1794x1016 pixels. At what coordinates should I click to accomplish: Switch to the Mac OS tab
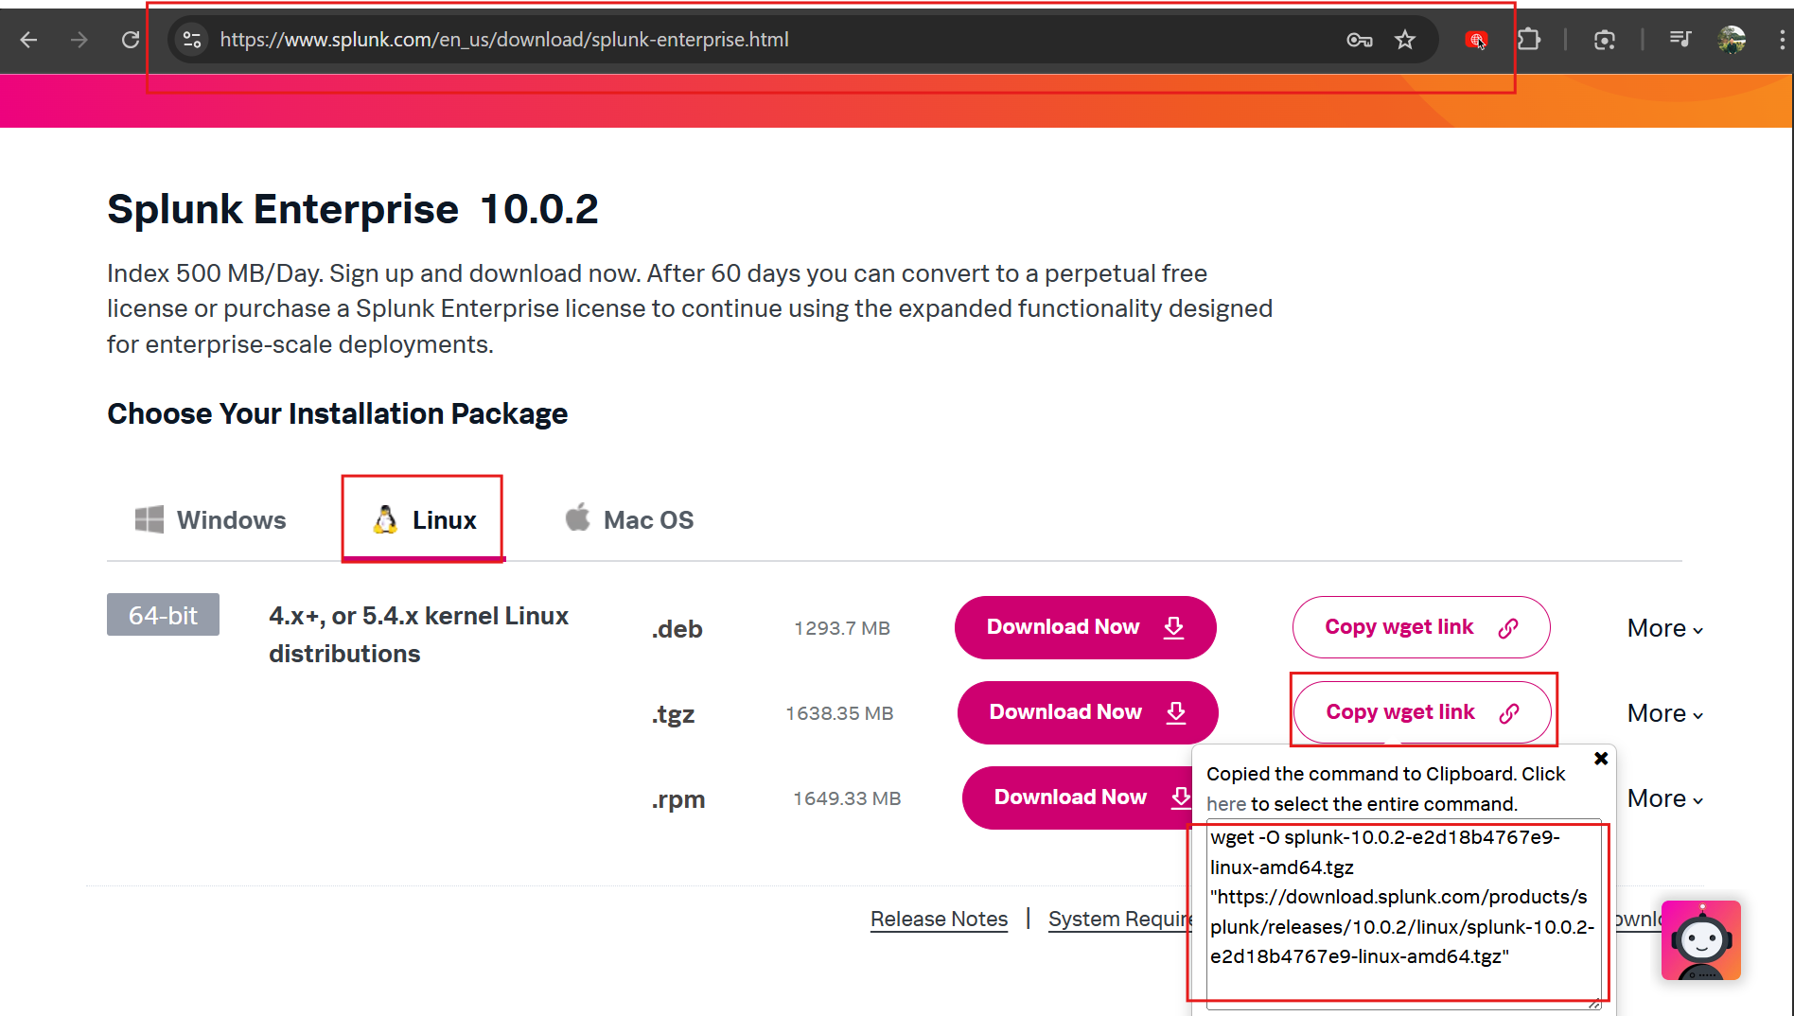click(629, 519)
